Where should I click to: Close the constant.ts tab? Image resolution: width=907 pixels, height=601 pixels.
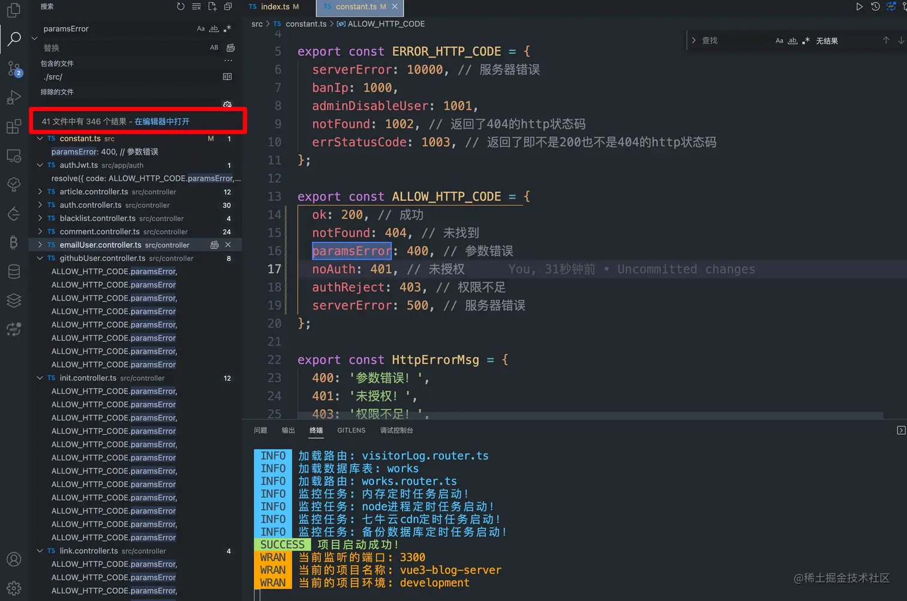tap(395, 7)
